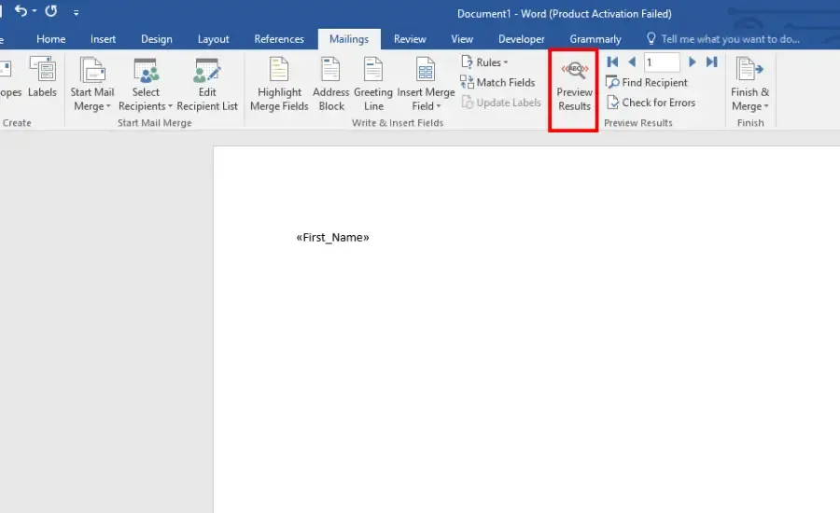Click the Labels button
Viewport: 840px width, 513px height.
(x=42, y=77)
